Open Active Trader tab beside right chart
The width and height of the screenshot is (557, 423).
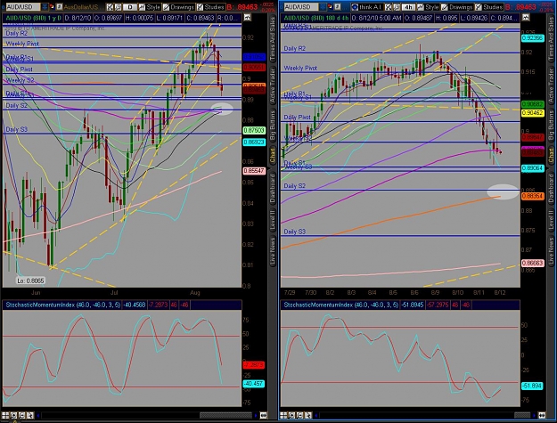pos(551,85)
